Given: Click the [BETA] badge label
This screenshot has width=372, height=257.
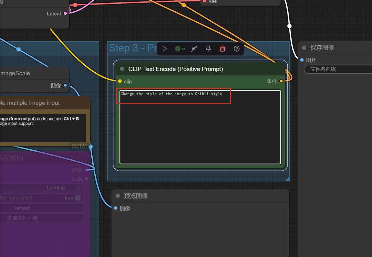Looking at the screenshot, I should tap(79, 146).
